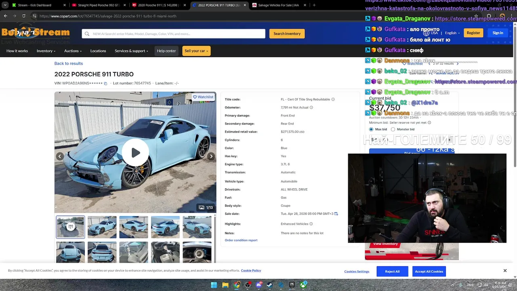Click the View Inventory button
Viewport: 517px width, 291px height.
coord(385,244)
